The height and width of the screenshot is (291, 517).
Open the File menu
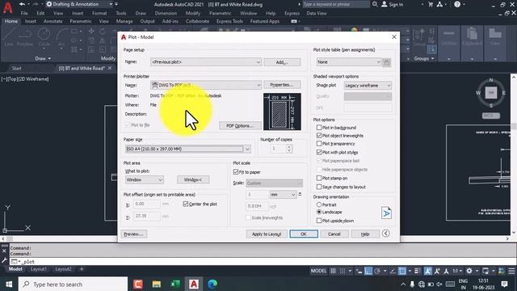[x=24, y=13]
